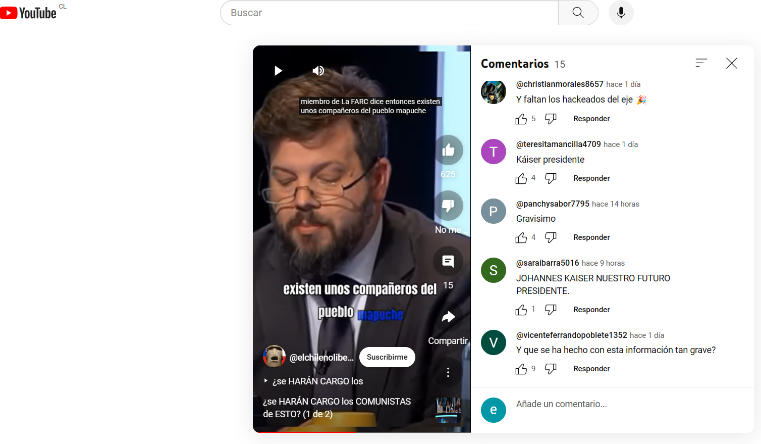Search with the magnifying glass button
The height and width of the screenshot is (444, 761).
pos(578,13)
